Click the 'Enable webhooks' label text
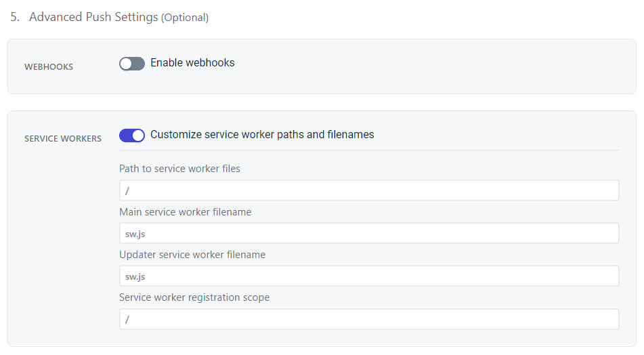 [192, 63]
